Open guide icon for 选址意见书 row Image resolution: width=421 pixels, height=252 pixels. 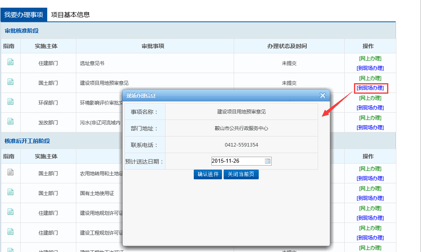point(10,62)
